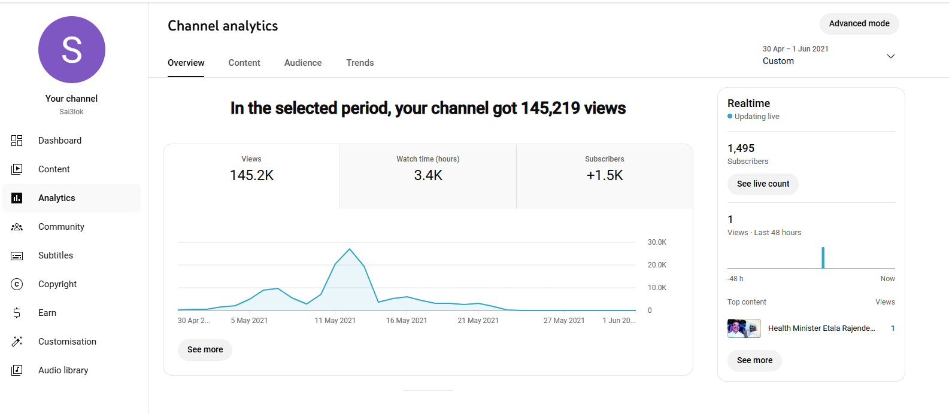This screenshot has width=949, height=414.
Task: Open the Audio library music icon
Action: [17, 370]
